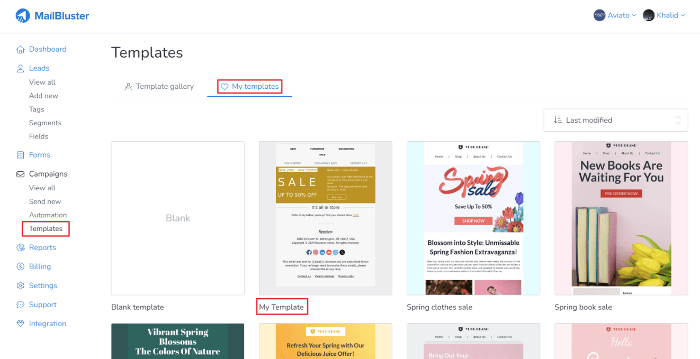
Task: Select the My templates tab
Action: point(249,87)
